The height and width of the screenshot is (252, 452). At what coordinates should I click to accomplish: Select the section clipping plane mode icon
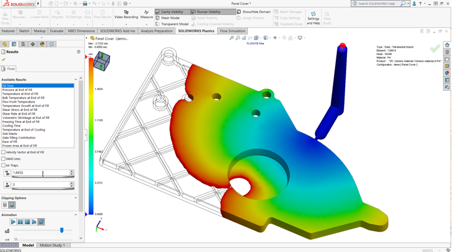pyautogui.click(x=5, y=205)
